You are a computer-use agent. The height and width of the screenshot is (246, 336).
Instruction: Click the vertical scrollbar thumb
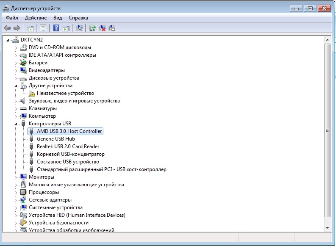327,130
